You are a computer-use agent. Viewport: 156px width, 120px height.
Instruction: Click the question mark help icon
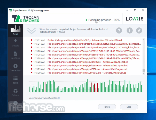pos(119,30)
